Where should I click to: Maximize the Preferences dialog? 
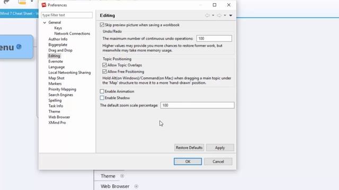[215, 5]
